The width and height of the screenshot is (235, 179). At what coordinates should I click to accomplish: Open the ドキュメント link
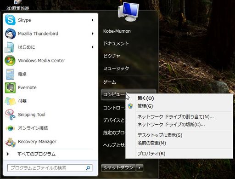click(x=116, y=44)
